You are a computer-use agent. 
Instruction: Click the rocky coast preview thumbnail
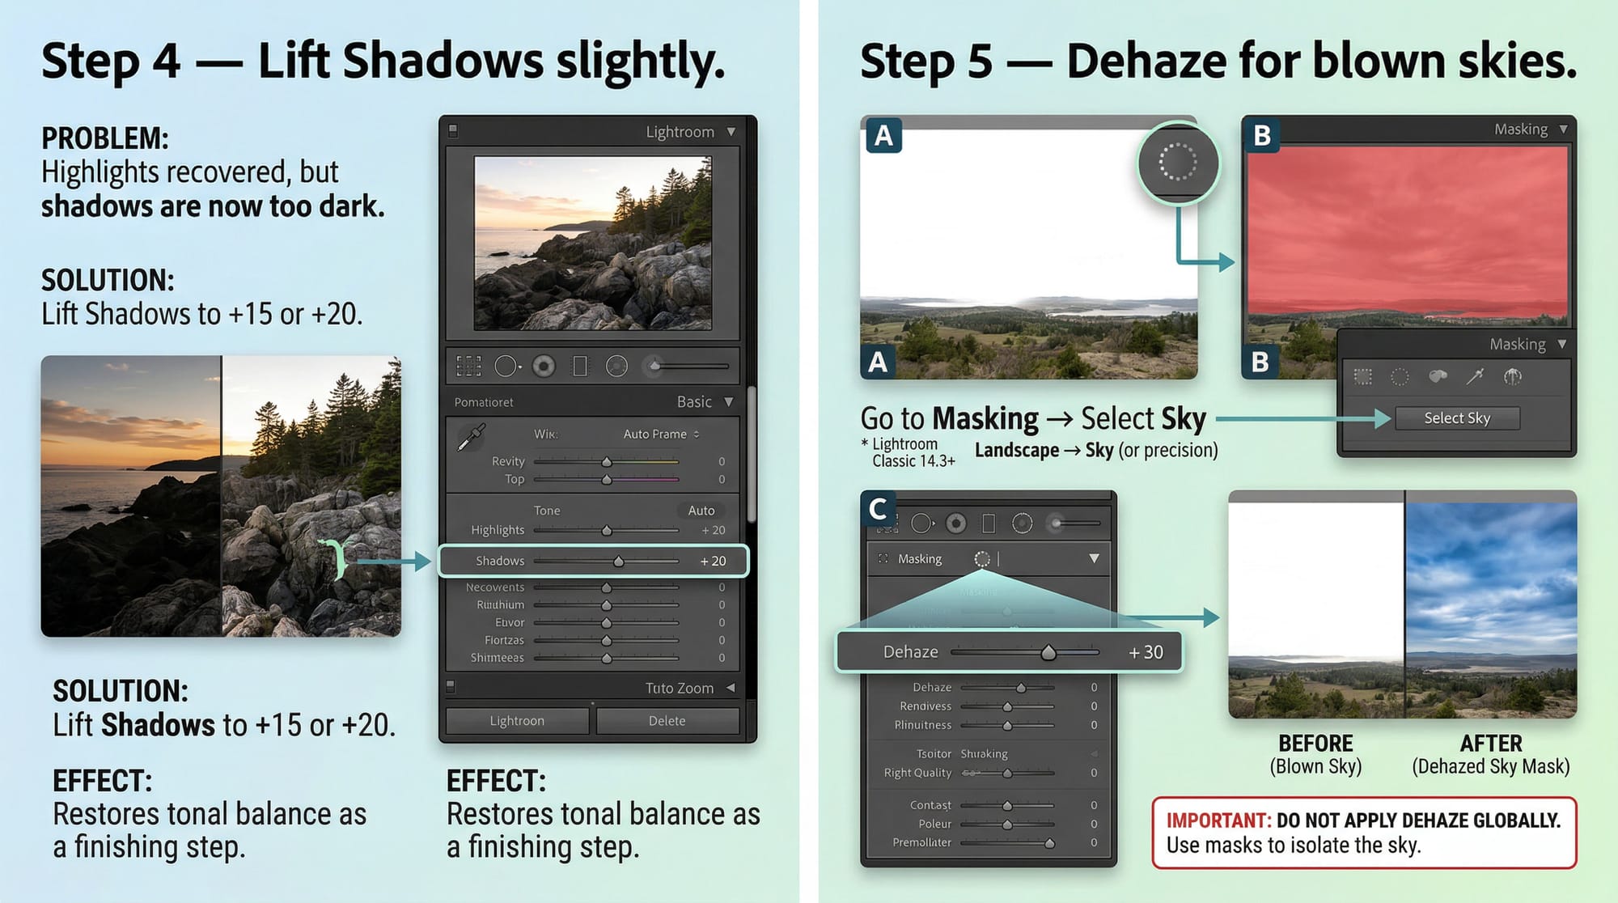tap(593, 243)
